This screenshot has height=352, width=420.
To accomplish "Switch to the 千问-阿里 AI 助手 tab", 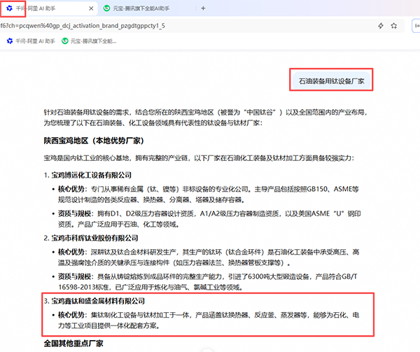I will pyautogui.click(x=48, y=8).
